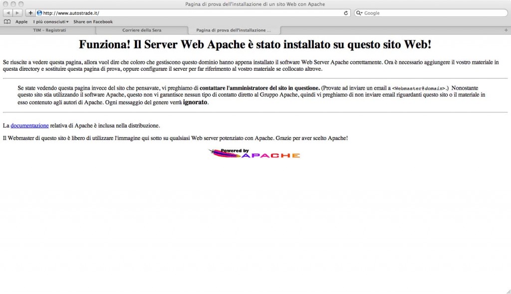Open the bookmarks book icon
511x294 pixels.
[7, 22]
